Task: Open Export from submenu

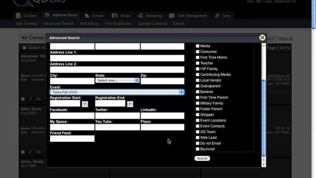Action: pyautogui.click(x=178, y=24)
